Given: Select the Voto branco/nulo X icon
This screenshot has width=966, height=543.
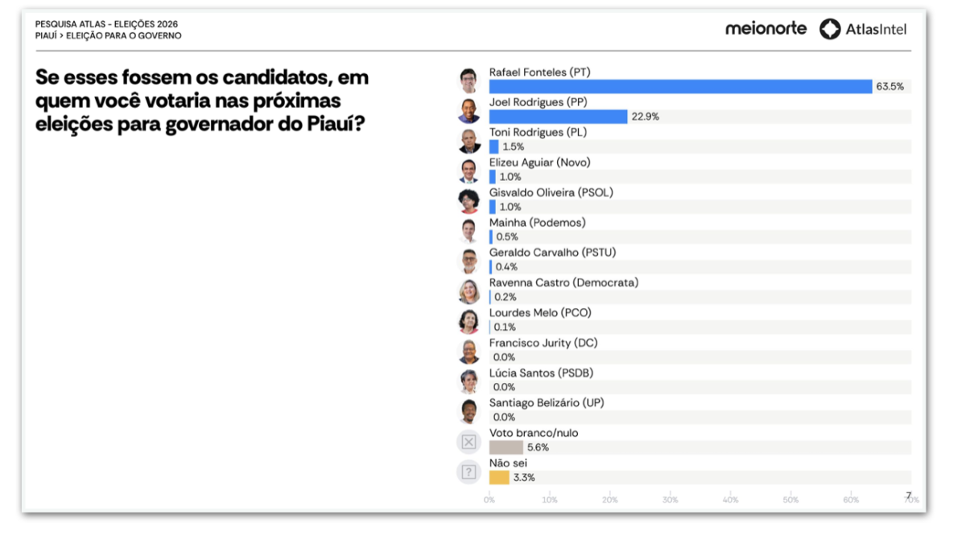Looking at the screenshot, I should tap(469, 442).
